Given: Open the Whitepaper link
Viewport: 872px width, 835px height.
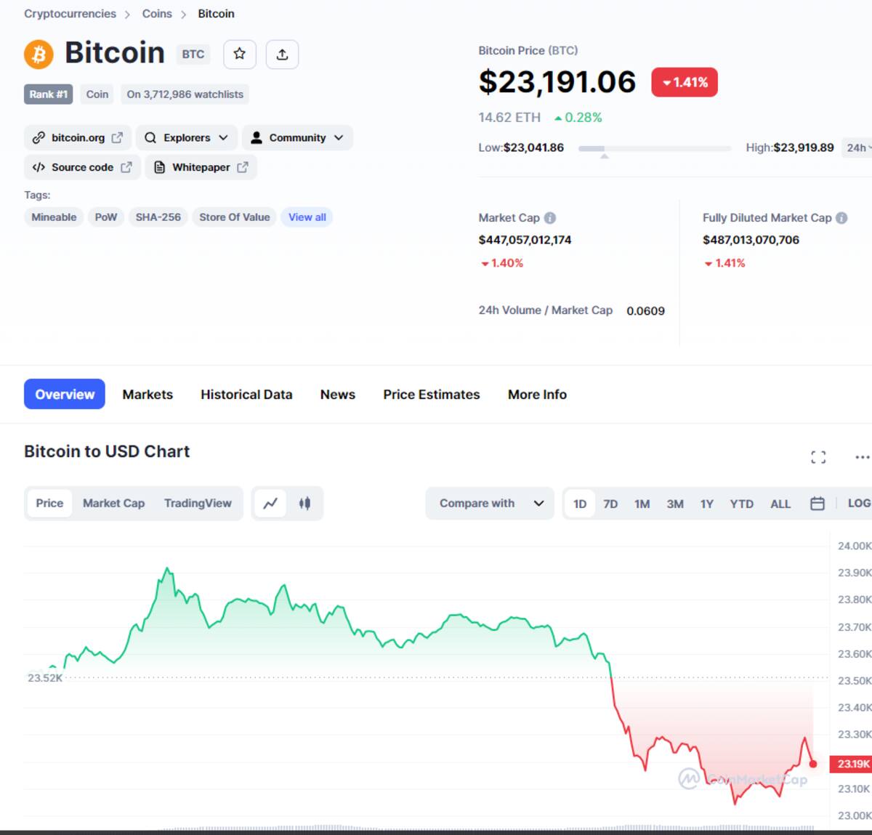Looking at the screenshot, I should (x=201, y=167).
